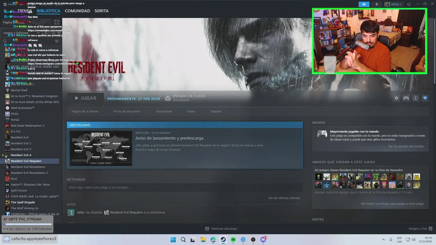Click the cloud status icon
This screenshot has width=436, height=245.
(x=168, y=98)
